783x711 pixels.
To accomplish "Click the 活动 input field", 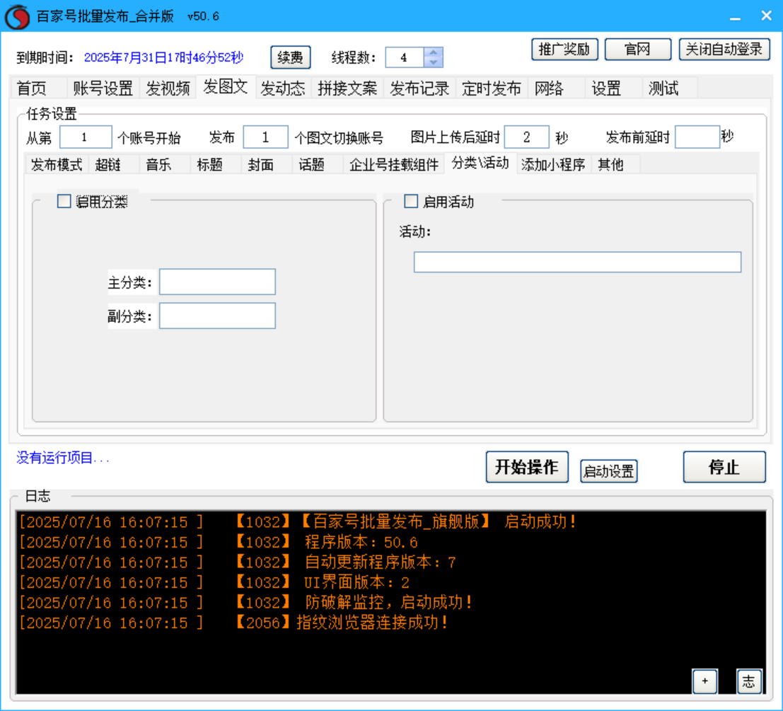I will tap(577, 262).
